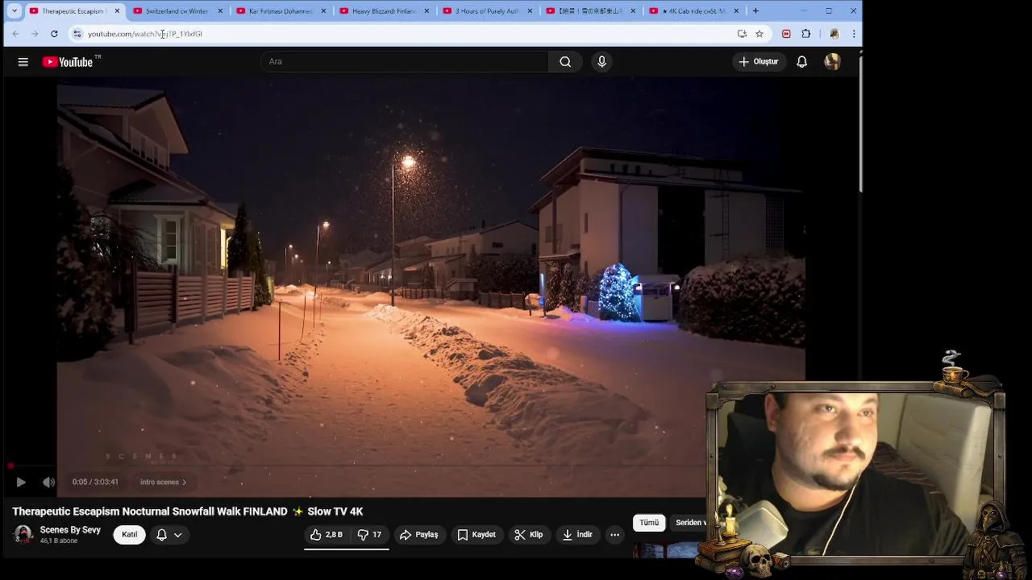This screenshot has height=580, width=1032.
Task: Open the intro scenes chapter list
Action: pyautogui.click(x=163, y=483)
